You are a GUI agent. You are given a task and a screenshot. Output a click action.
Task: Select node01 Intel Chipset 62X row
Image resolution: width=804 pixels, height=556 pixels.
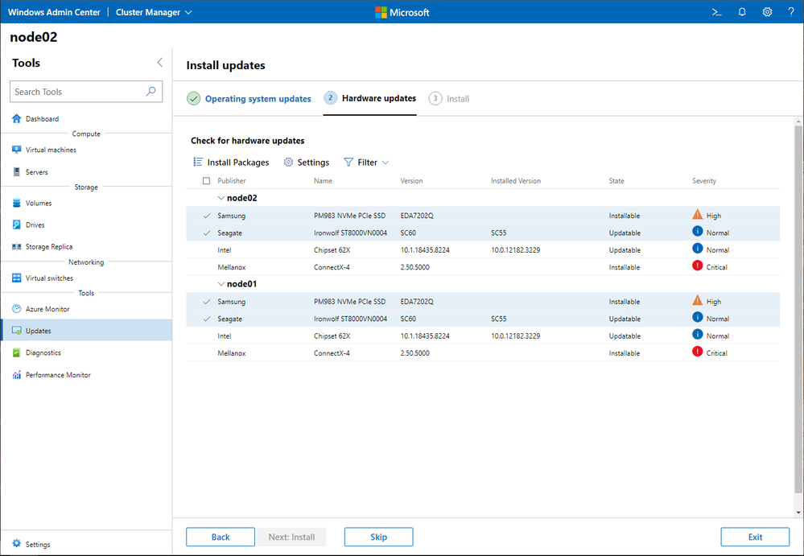click(x=483, y=336)
